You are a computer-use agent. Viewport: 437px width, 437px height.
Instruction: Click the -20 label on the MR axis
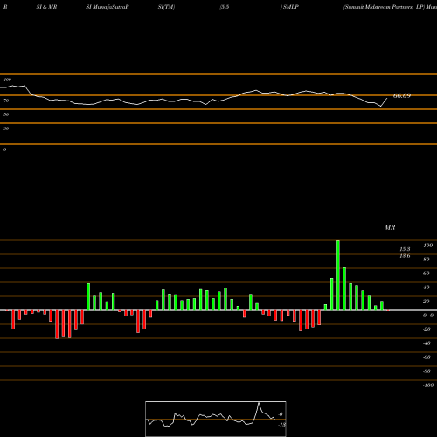coord(427,329)
